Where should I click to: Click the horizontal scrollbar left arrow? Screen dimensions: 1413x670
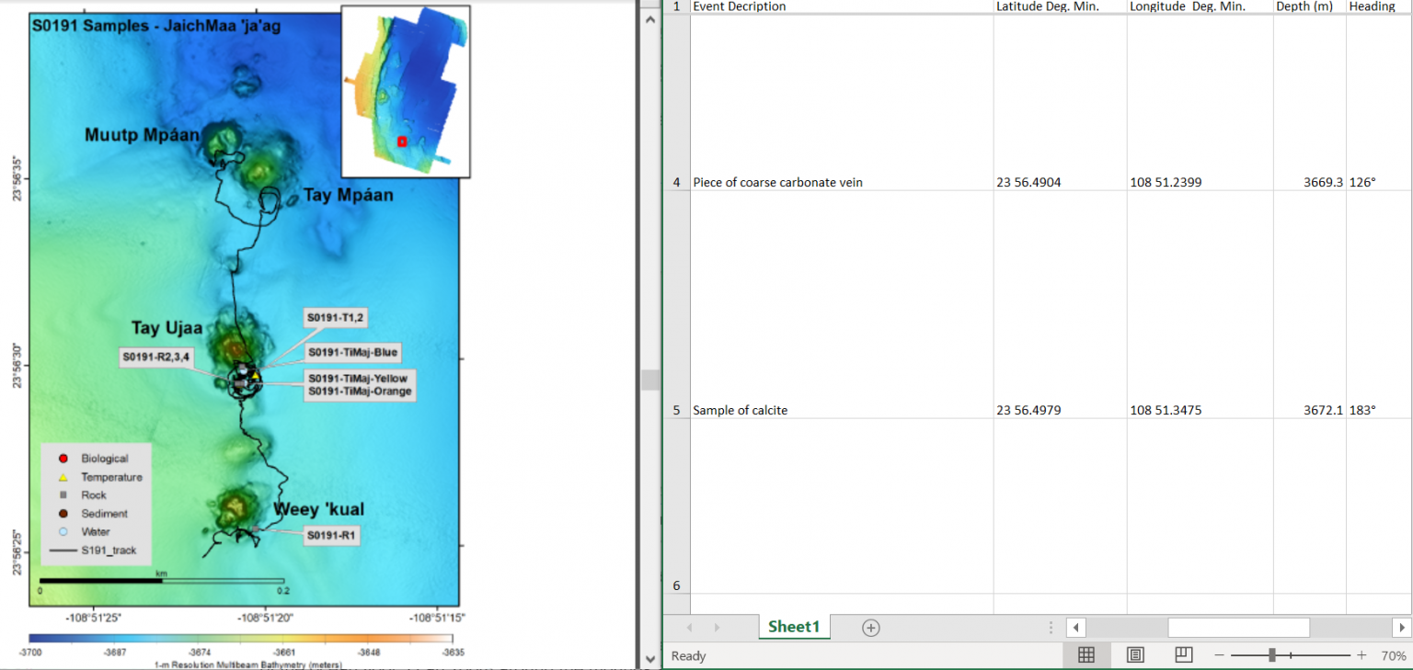point(1075,627)
